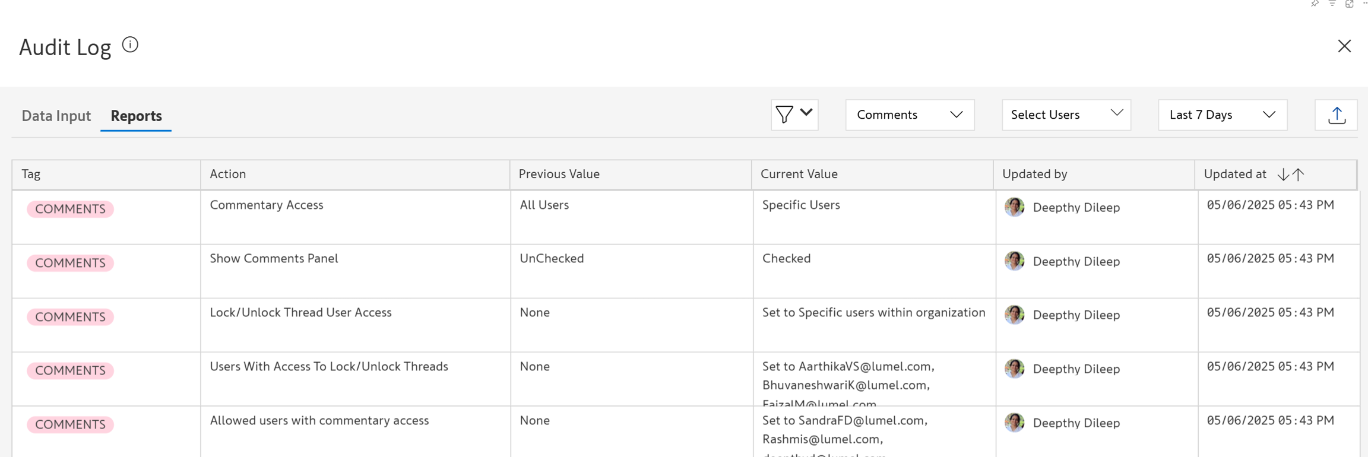Click the Previous Value column header
This screenshot has height=457, width=1368.
point(559,174)
